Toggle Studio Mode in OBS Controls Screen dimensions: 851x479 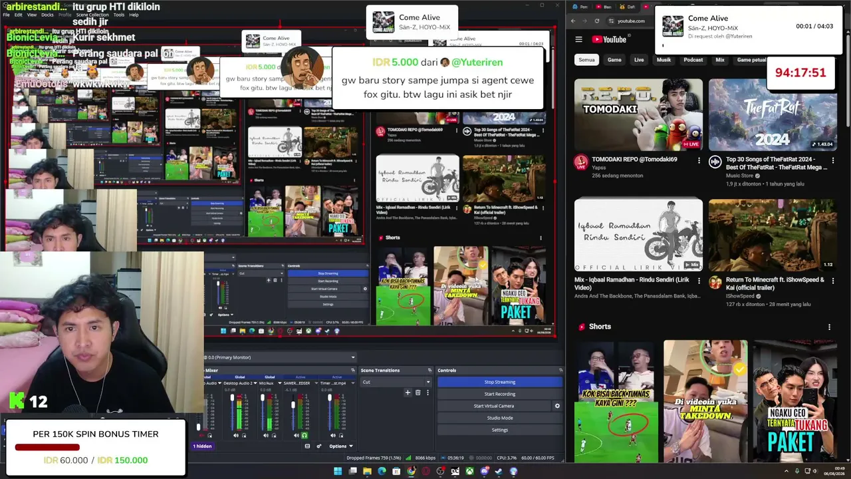[499, 418]
